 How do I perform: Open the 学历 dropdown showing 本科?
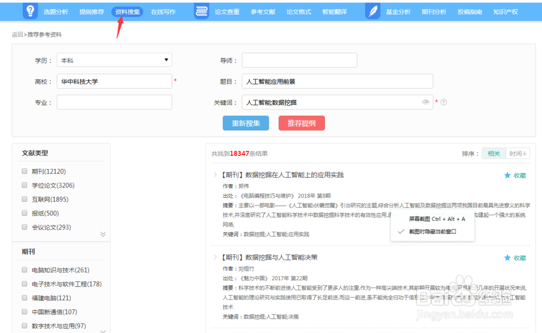(114, 60)
